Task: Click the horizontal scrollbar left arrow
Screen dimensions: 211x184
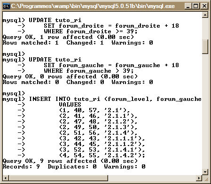Action: coord(6,178)
